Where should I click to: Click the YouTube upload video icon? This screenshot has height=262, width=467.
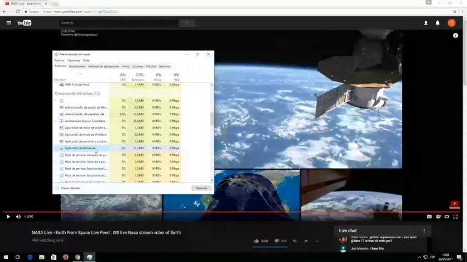click(x=426, y=23)
